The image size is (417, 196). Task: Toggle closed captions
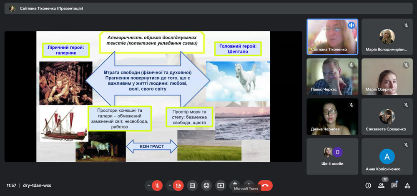coord(193,185)
